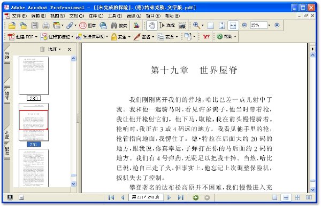Open the pages panel Options (选项) dropdown
This screenshot has height=207, width=321.
(x=54, y=50)
